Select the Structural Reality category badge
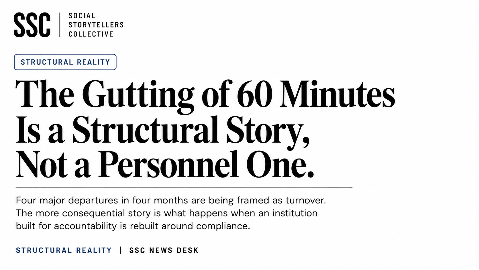 point(65,62)
